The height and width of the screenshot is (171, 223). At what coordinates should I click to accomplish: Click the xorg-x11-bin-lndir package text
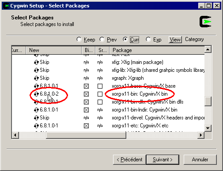144,110
